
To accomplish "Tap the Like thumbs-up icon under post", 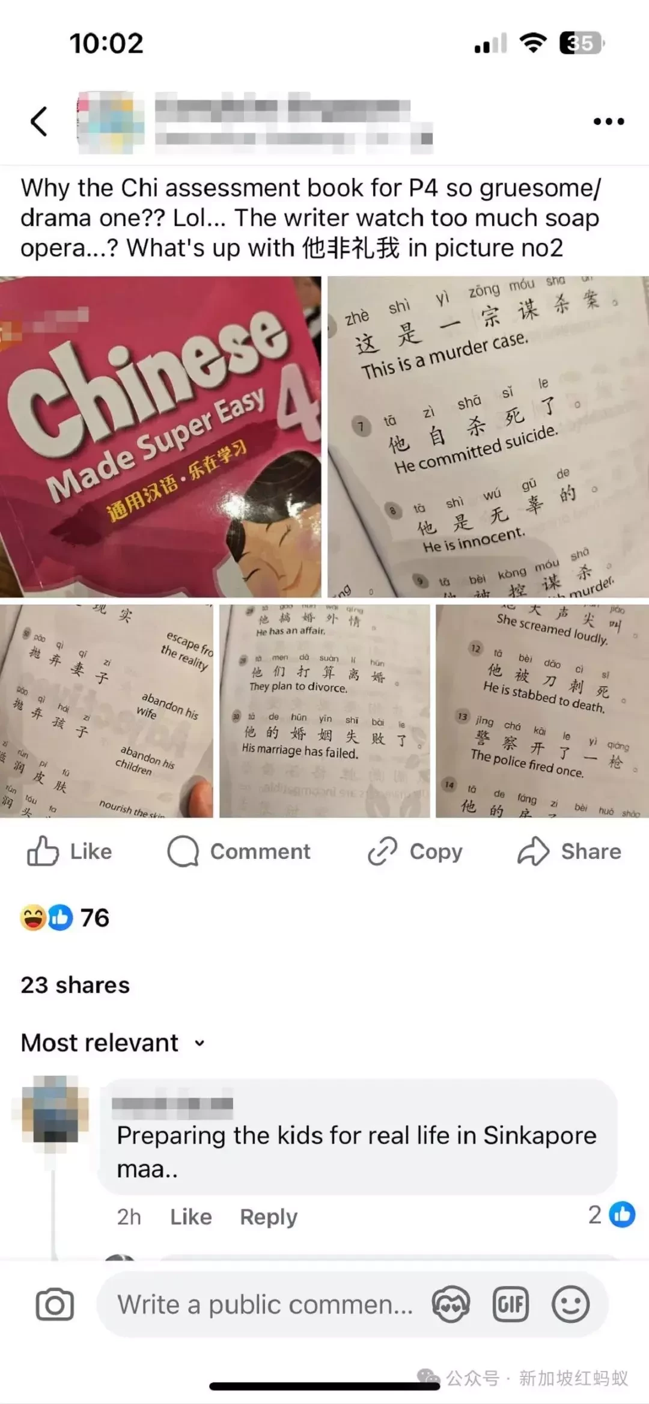I will point(43,851).
